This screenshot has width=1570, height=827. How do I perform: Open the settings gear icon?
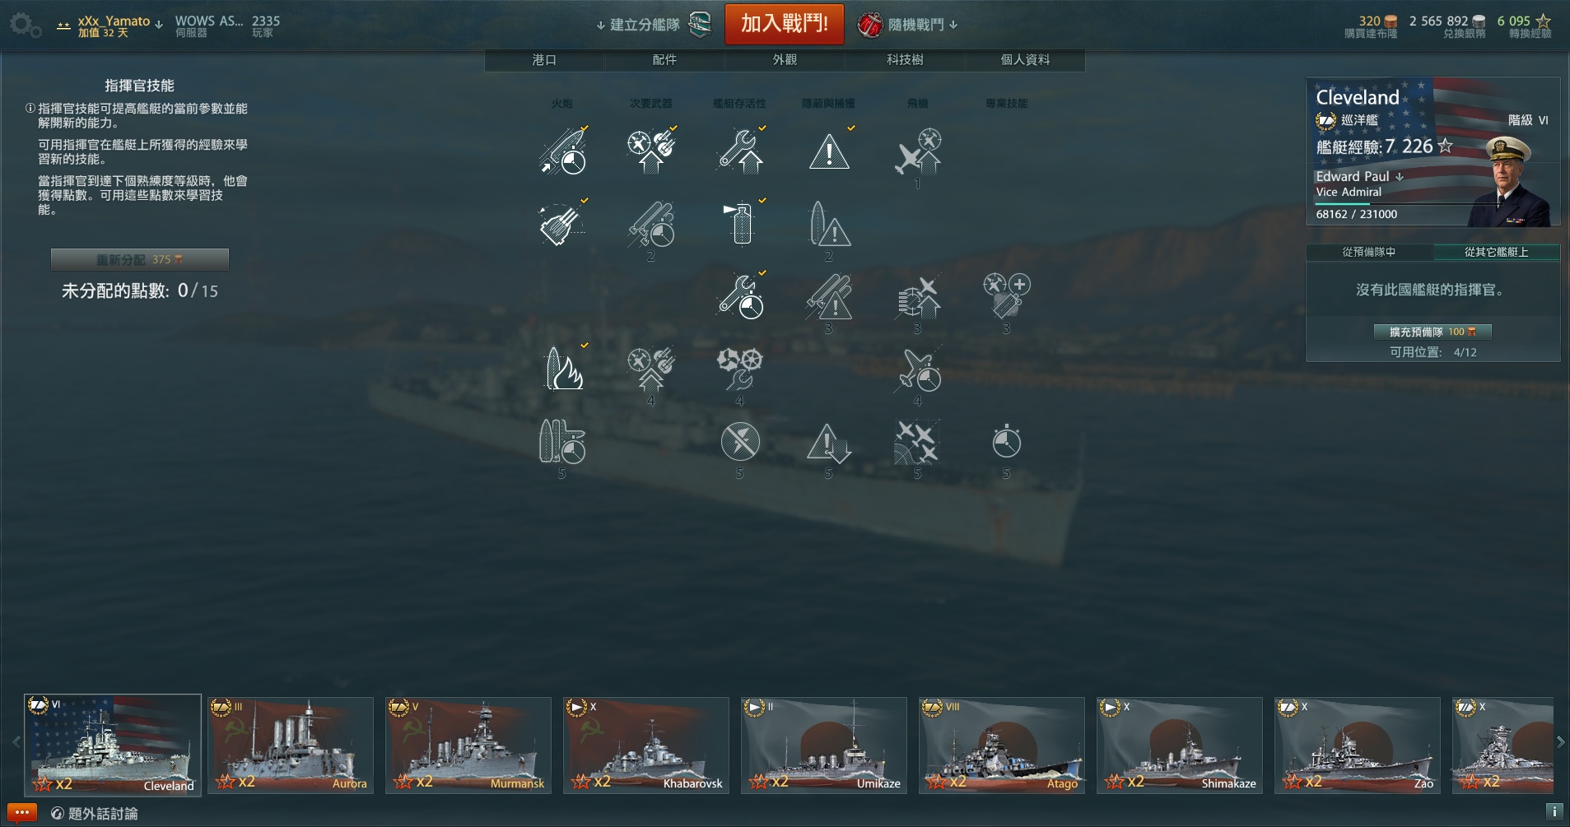click(26, 26)
